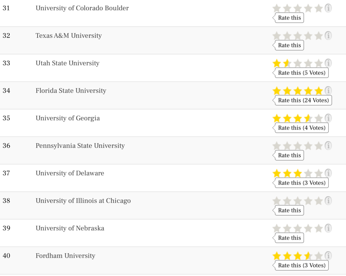The image size is (346, 276).
Task: Rate University of Nebraska two stars
Action: point(287,228)
